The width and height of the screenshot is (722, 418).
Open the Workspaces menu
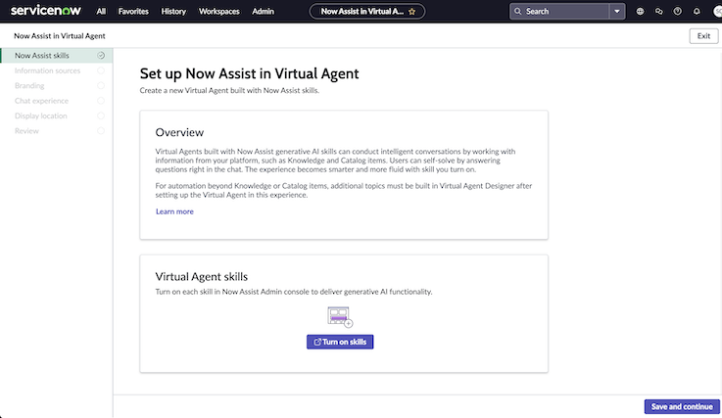point(219,11)
